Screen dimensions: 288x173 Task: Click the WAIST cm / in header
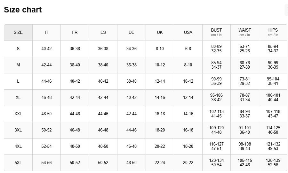pos(245,33)
